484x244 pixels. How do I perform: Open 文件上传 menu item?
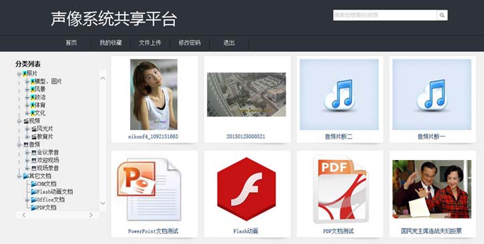coord(150,43)
